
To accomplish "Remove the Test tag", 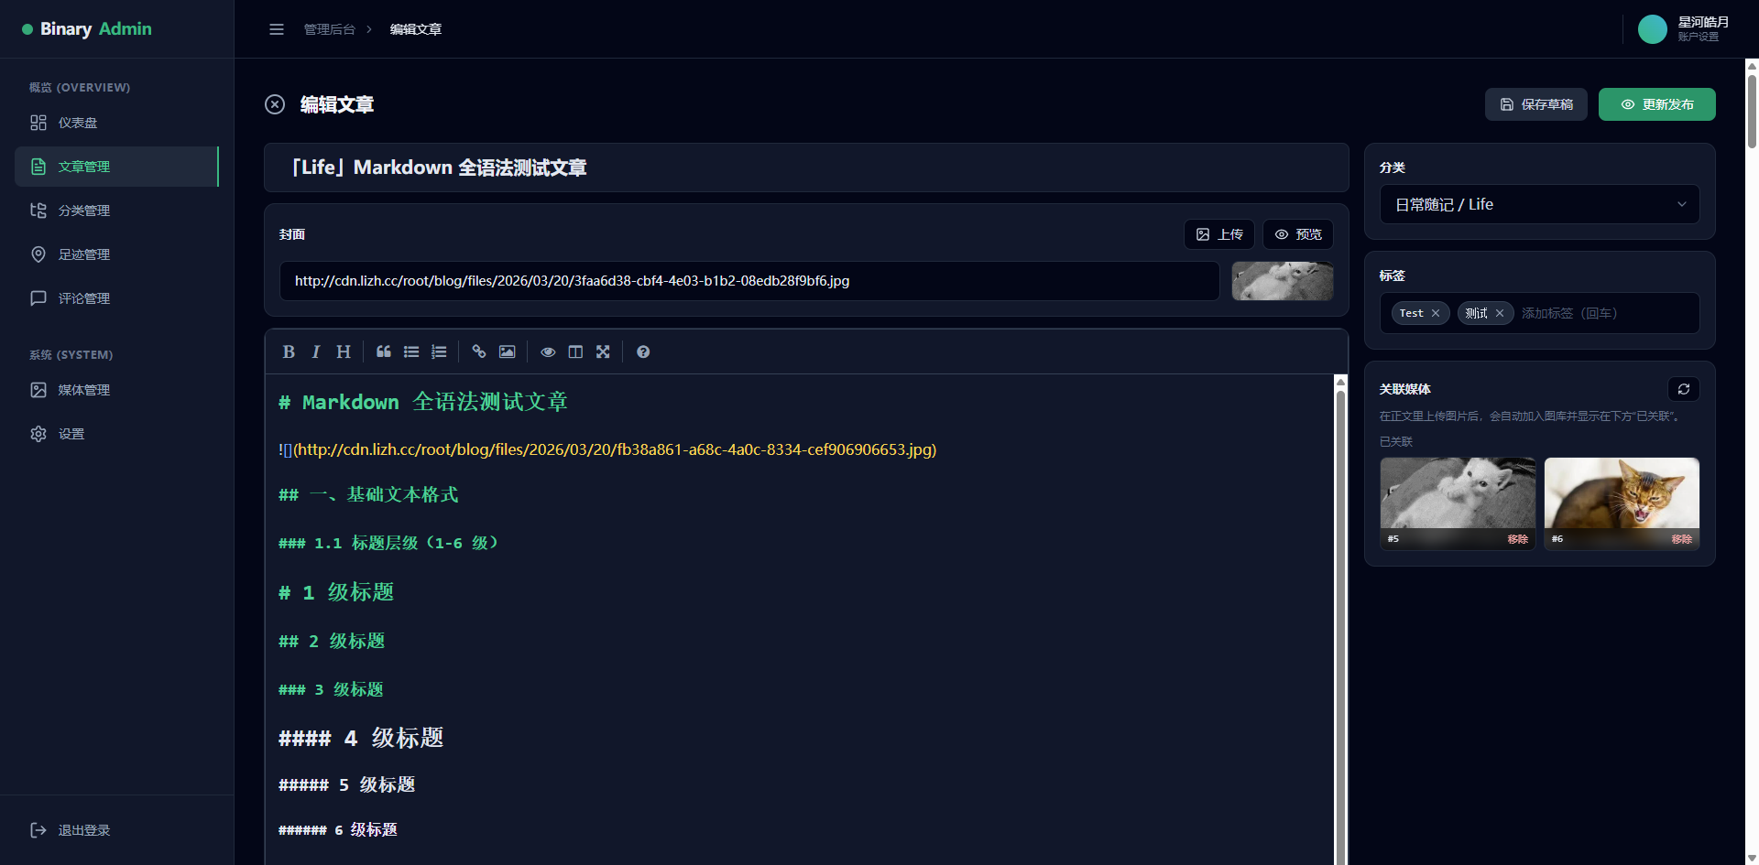I will [1436, 313].
